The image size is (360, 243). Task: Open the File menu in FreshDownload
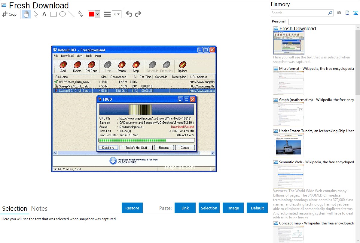pos(56,56)
